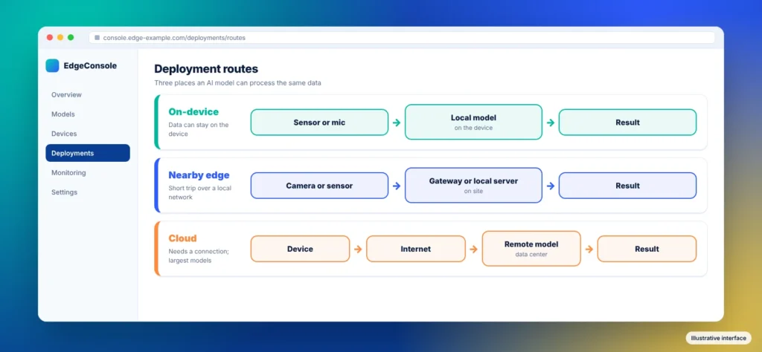The image size is (762, 352).
Task: Click the blue arrow after Camera or sensor
Action: [397, 186]
